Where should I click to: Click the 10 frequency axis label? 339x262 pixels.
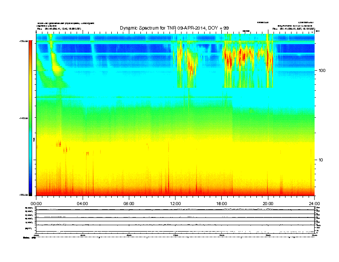[x=321, y=160]
